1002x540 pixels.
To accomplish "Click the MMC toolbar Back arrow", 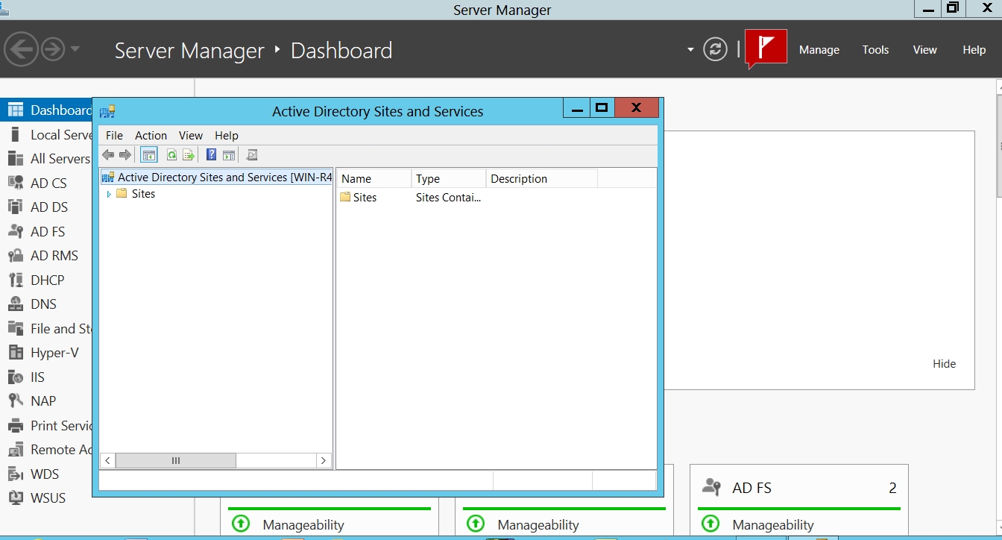I will point(108,155).
